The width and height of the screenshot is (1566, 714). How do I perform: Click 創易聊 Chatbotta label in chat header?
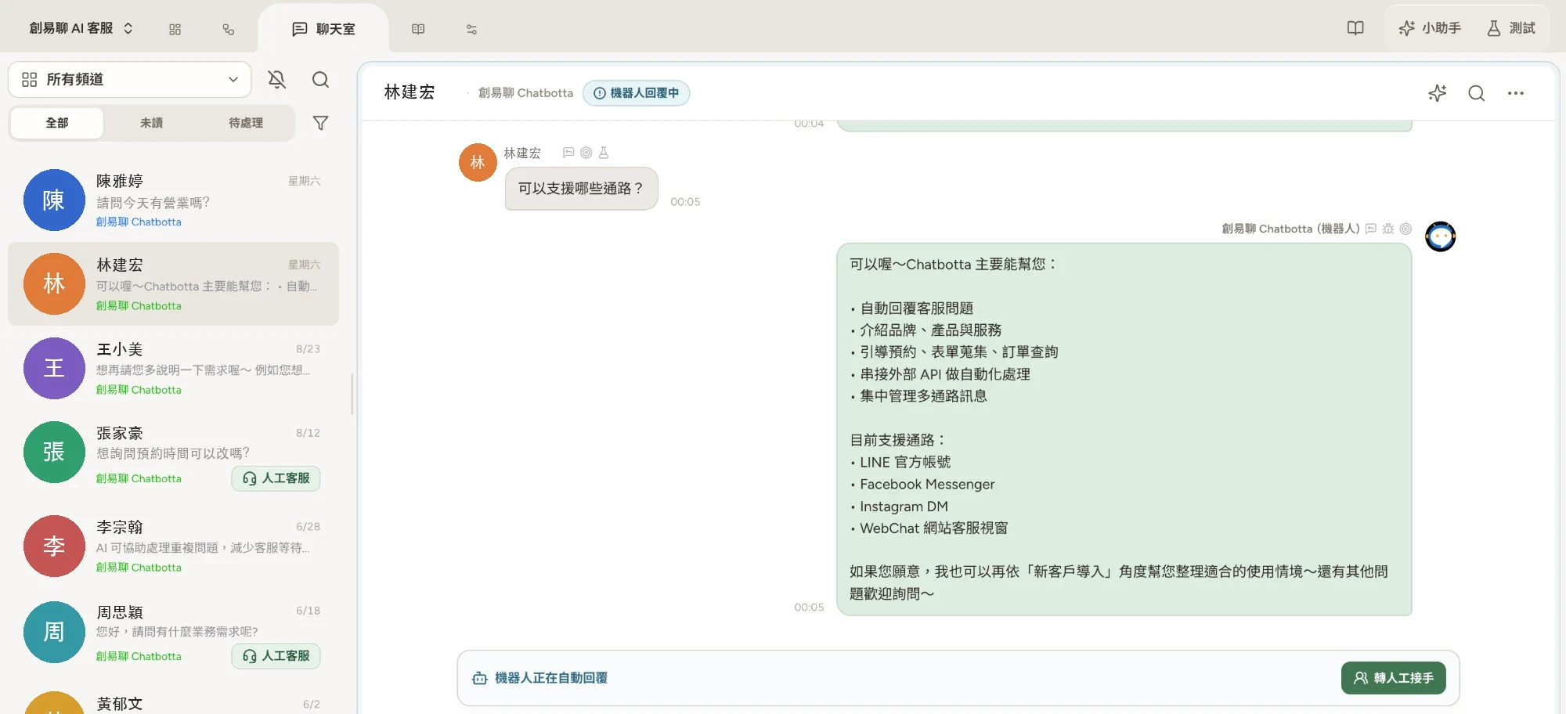click(525, 93)
